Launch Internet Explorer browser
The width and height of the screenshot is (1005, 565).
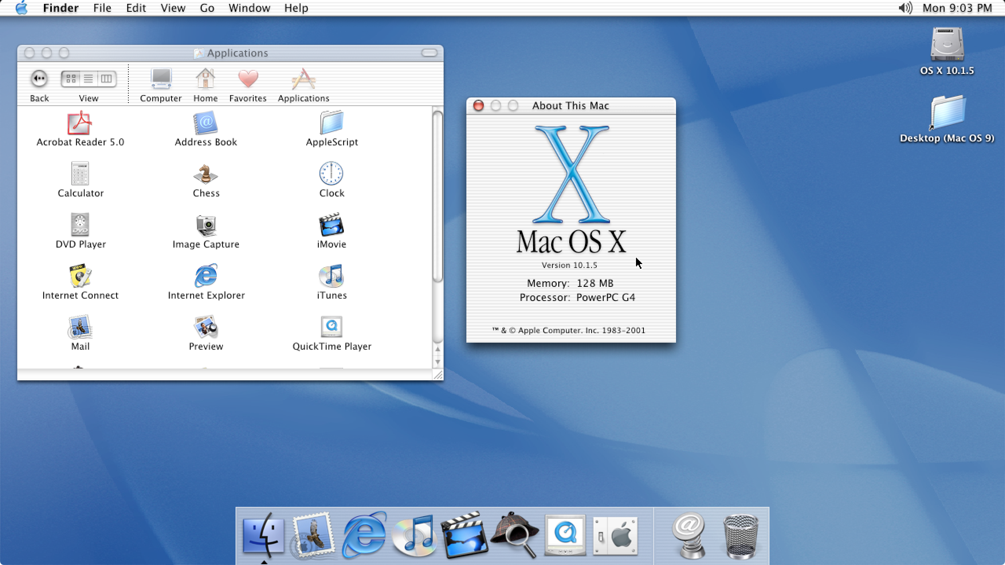(205, 275)
